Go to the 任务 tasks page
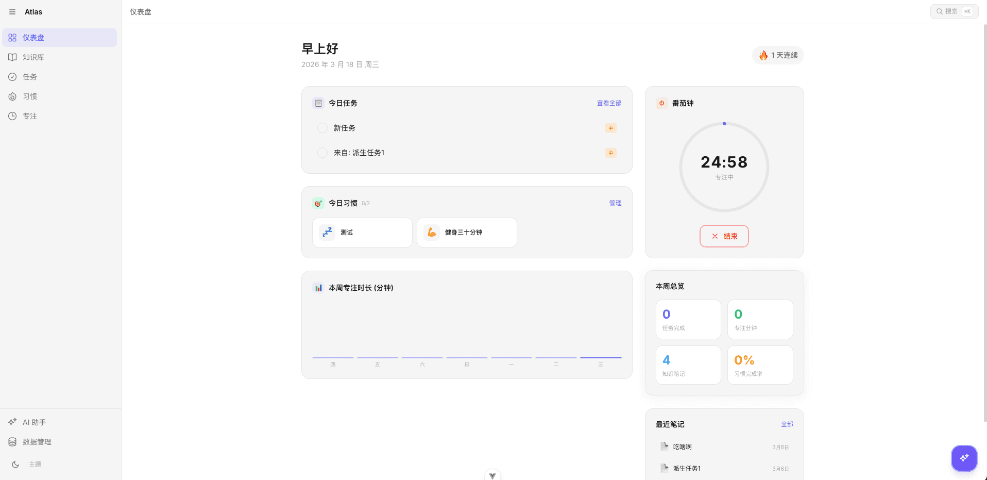 (x=60, y=77)
